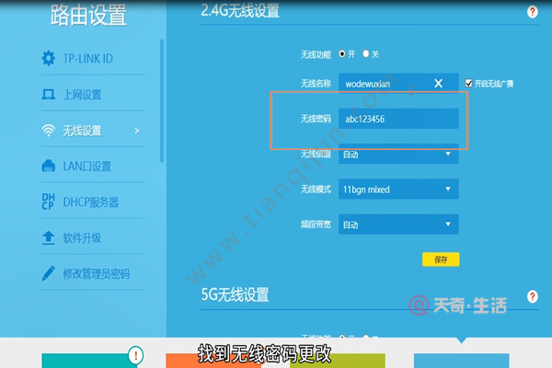Click the DHCP服务器 icon
This screenshot has width=552, height=368.
49,201
